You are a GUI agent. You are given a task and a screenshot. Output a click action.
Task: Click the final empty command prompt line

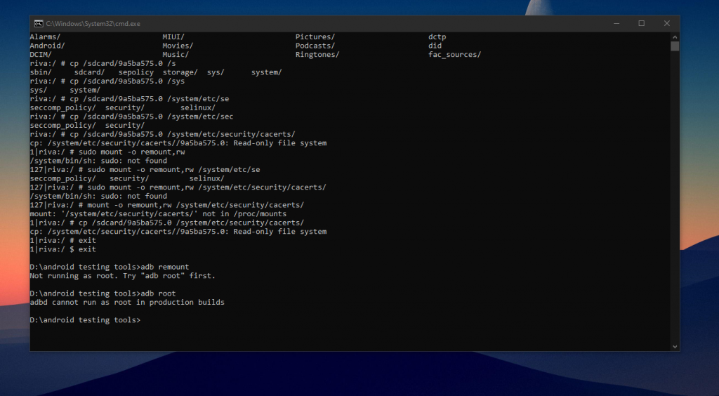pos(85,320)
